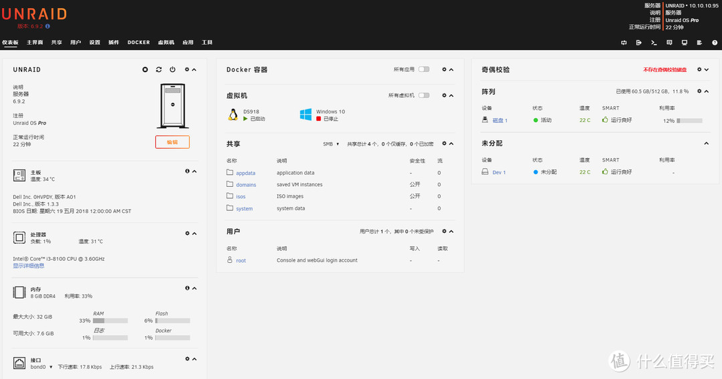Open the 虚拟机 menu tab
This screenshot has width=722, height=379.
pos(166,42)
